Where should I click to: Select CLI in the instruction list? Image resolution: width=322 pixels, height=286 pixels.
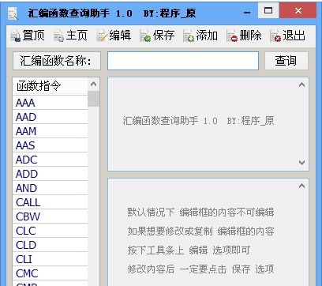[50, 259]
